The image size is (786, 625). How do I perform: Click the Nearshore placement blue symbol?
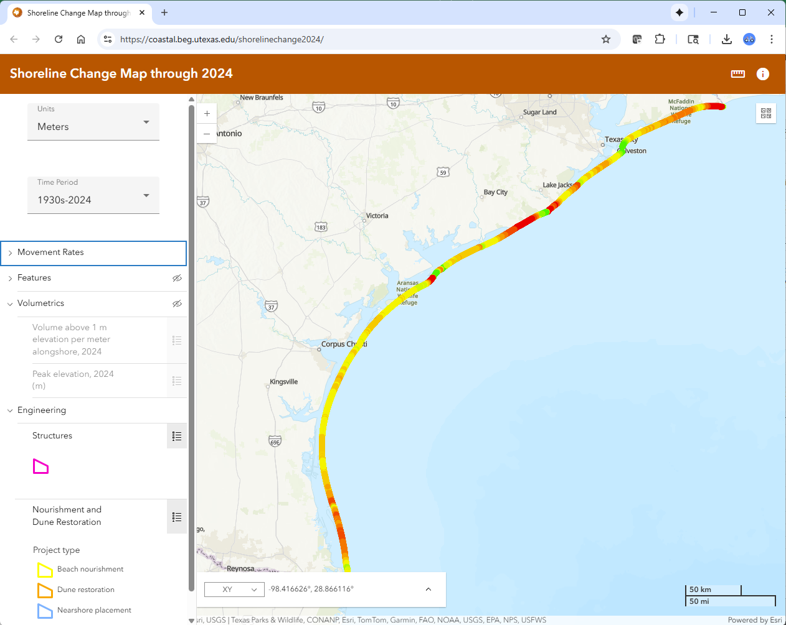[x=44, y=610]
